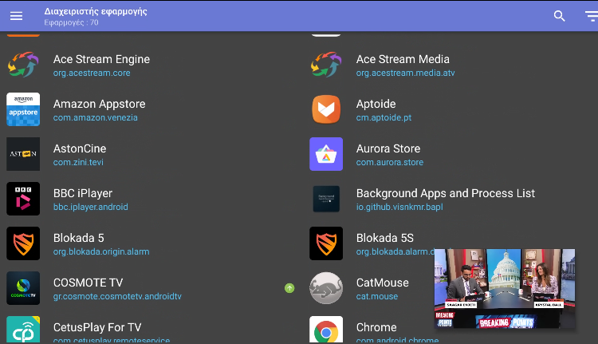Viewport: 598px width, 344px height.
Task: Click package name com.aurora.store
Action: (390, 162)
